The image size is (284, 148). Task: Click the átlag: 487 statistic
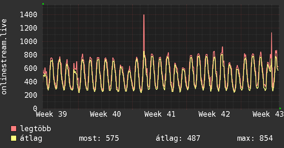[178, 139]
